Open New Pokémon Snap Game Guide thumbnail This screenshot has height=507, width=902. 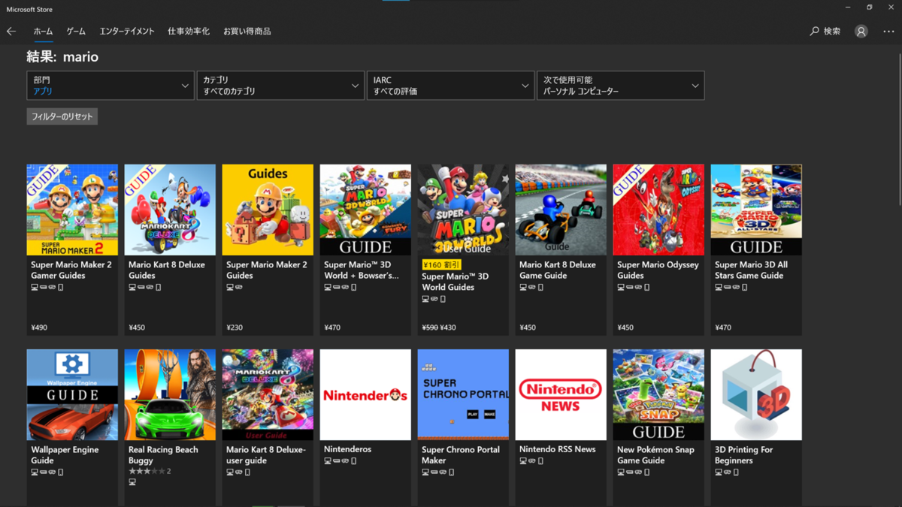(658, 394)
